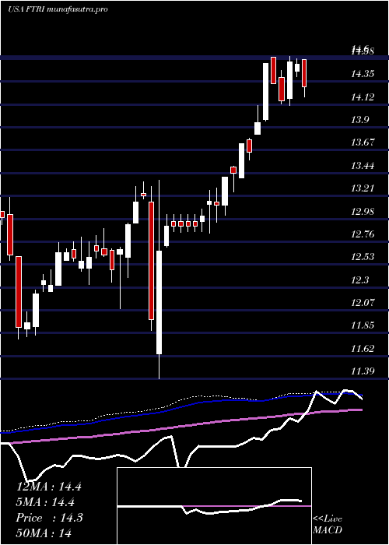
Task: Click the 11.85 price axis label
Action: (363, 325)
